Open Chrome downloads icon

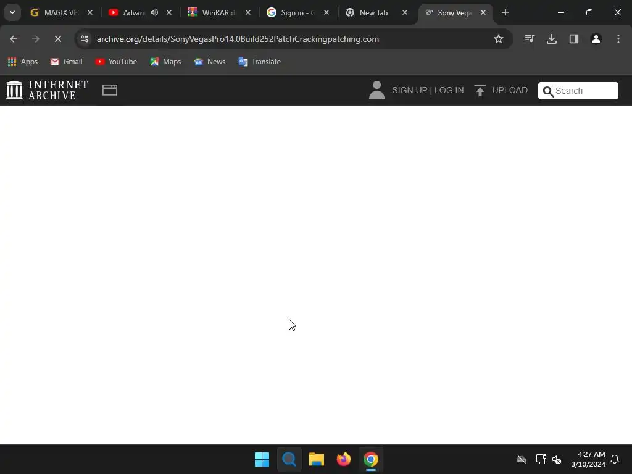pyautogui.click(x=552, y=39)
